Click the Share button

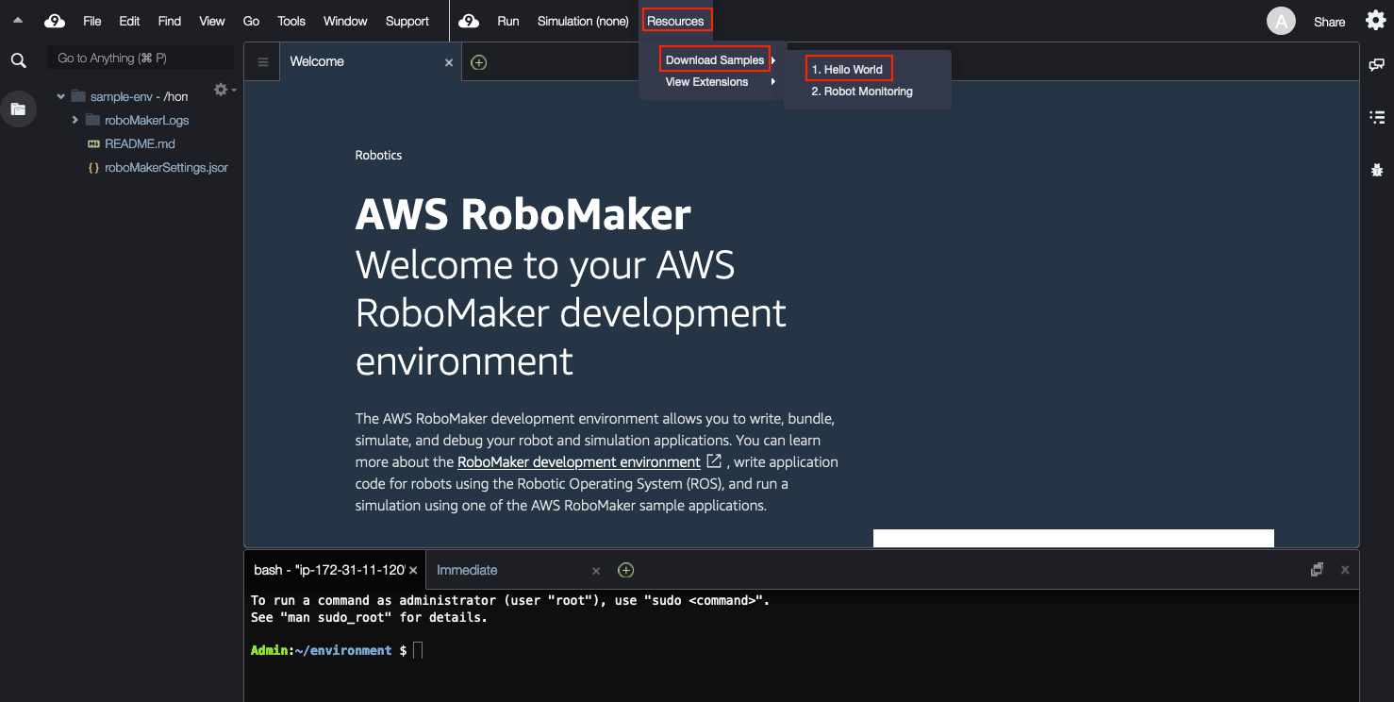(1330, 22)
